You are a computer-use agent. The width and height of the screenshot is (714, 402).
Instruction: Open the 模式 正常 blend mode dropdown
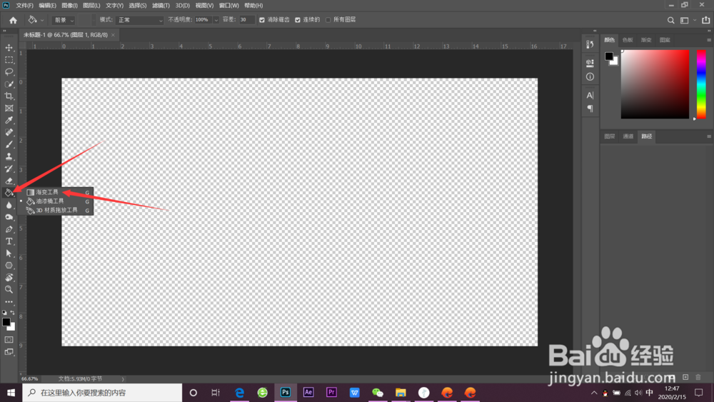pos(139,20)
